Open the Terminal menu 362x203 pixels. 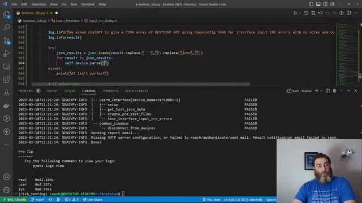point(88,4)
